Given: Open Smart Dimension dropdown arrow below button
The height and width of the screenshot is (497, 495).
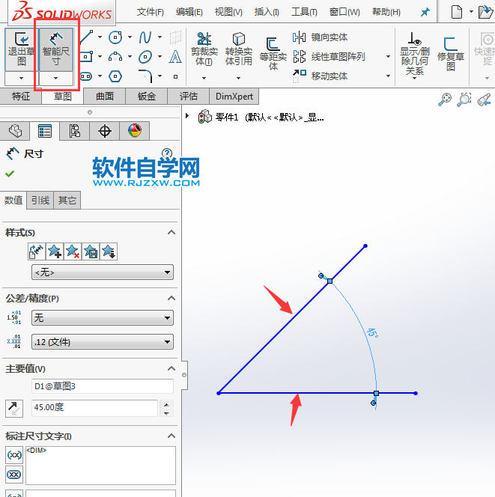Looking at the screenshot, I should [x=56, y=78].
